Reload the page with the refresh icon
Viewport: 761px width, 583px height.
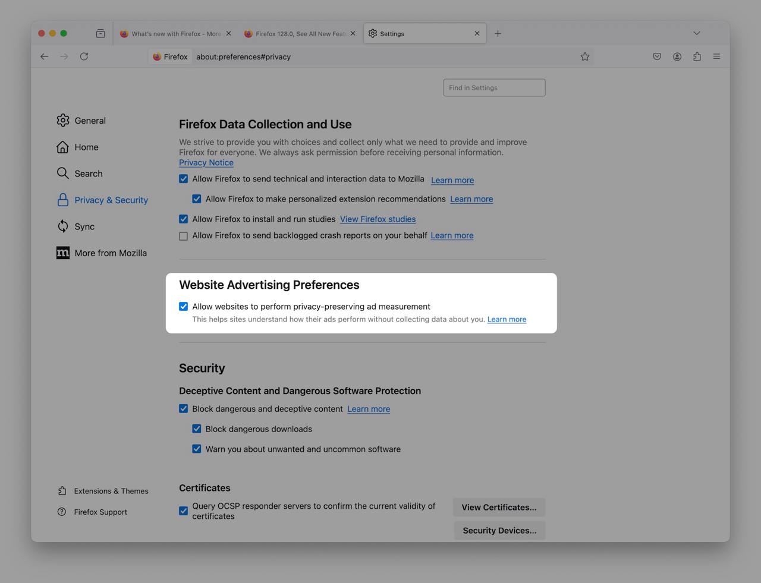tap(84, 56)
